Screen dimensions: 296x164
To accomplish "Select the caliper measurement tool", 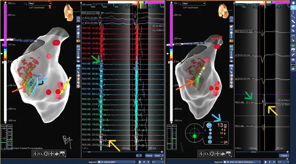I will point(293,12).
